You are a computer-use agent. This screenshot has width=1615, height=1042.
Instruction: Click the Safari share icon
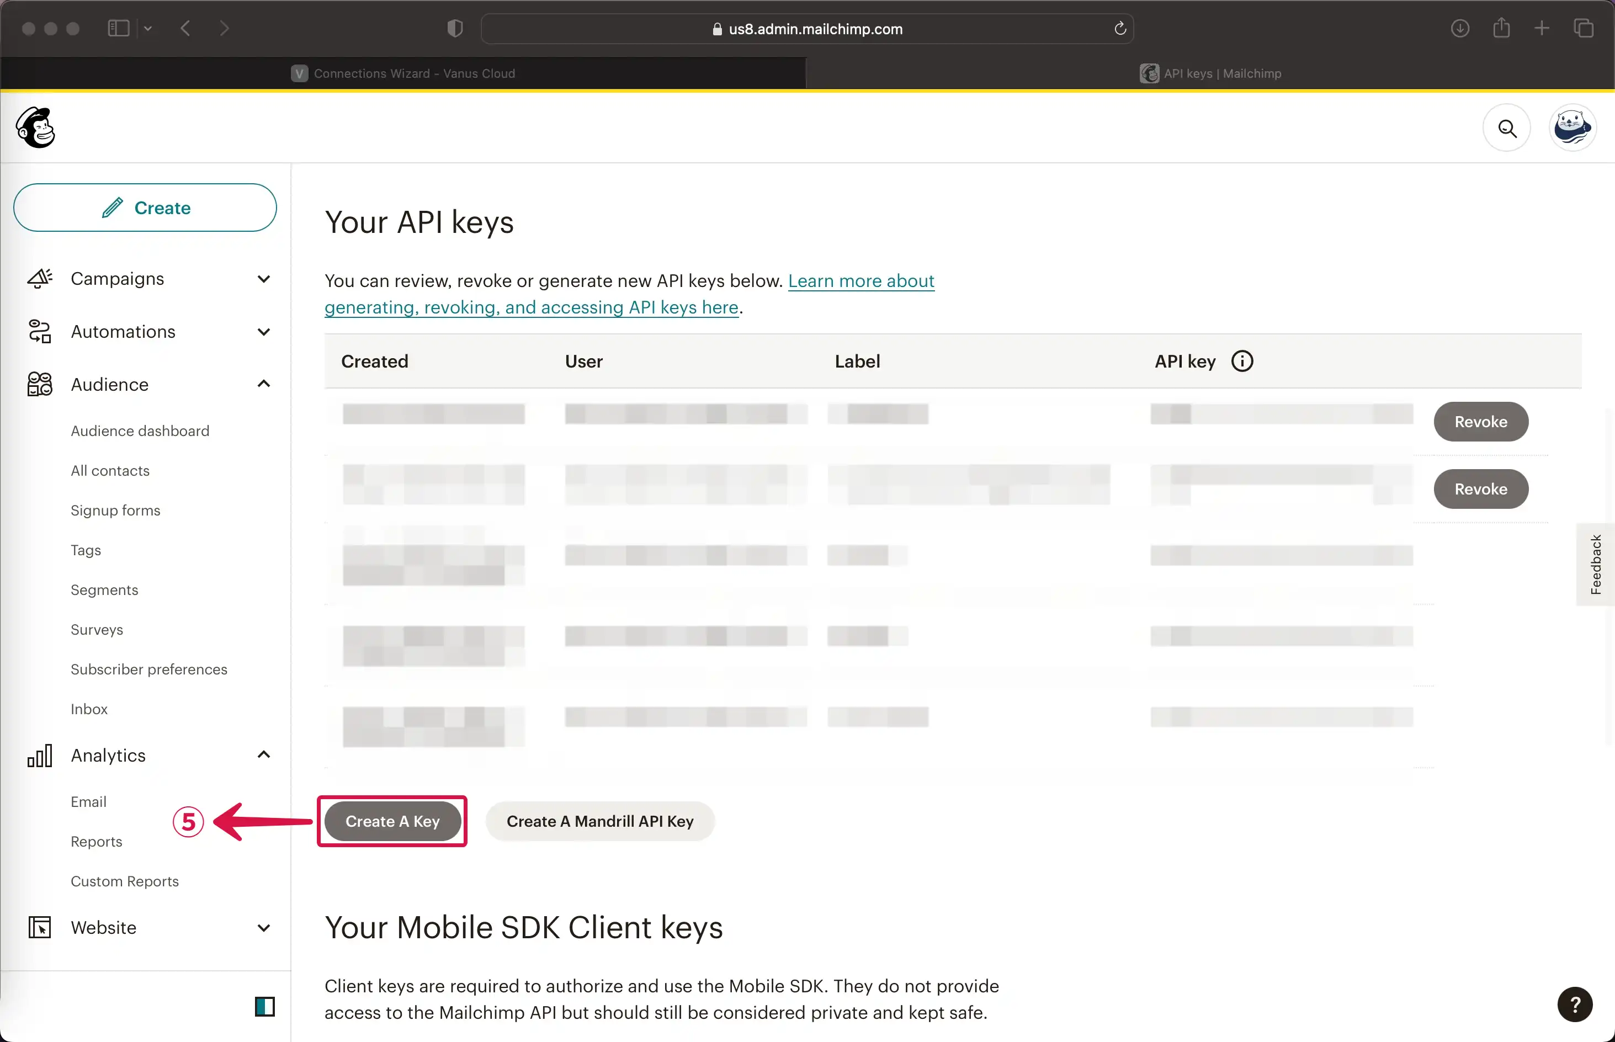1501,28
